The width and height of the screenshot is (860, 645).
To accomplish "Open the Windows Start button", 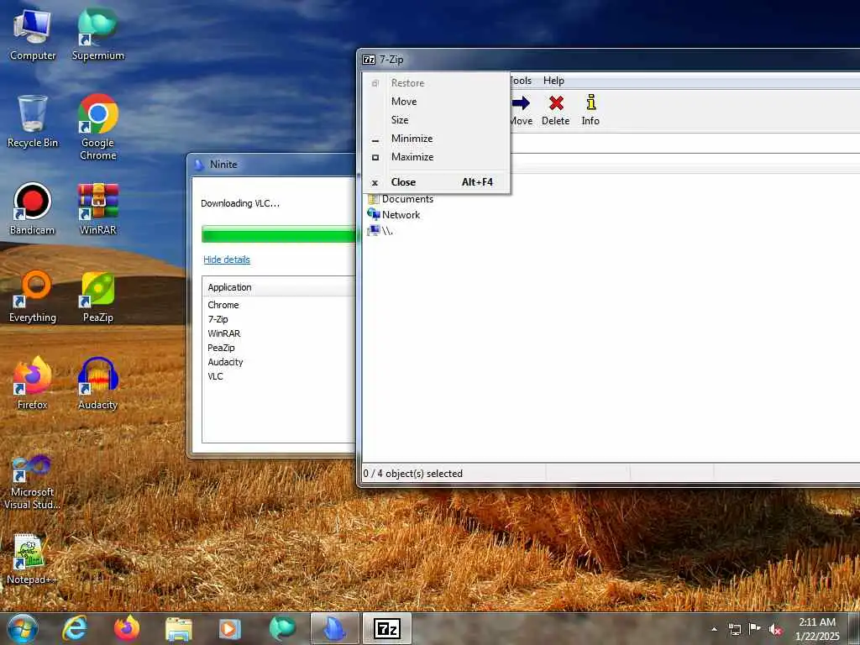I will click(23, 628).
